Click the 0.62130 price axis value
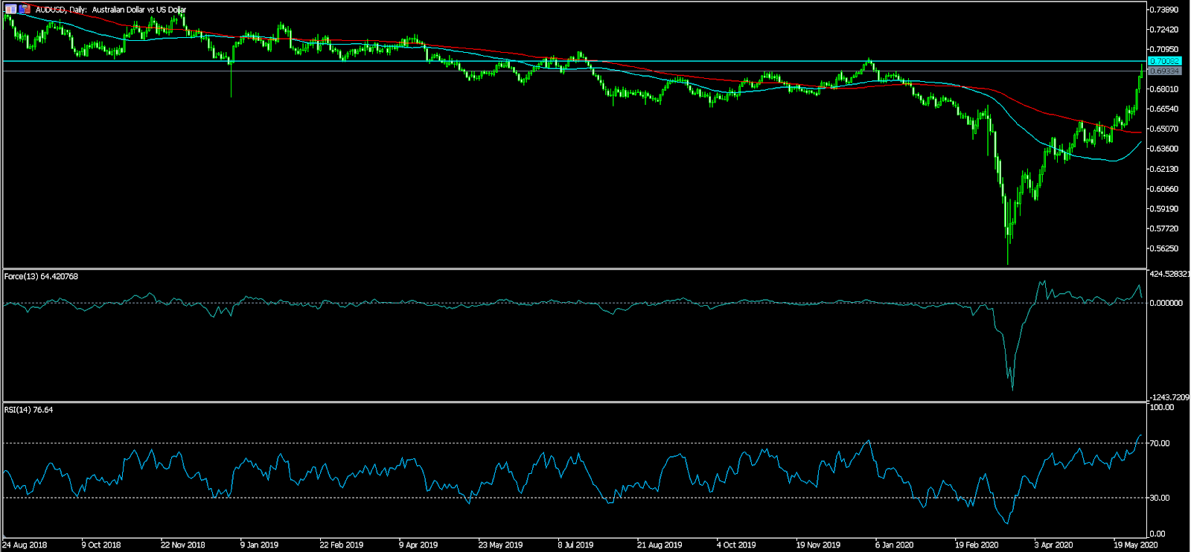 (1164, 169)
